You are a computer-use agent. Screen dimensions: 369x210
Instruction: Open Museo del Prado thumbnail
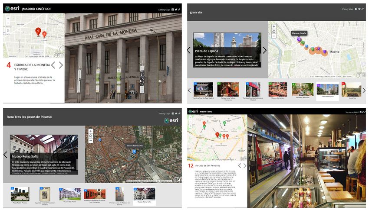pyautogui.click(x=69, y=195)
